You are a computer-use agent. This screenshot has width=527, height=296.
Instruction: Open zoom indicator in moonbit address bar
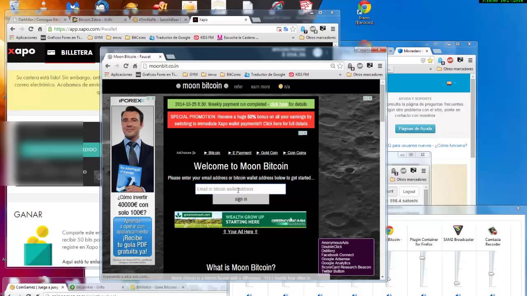[x=333, y=66]
